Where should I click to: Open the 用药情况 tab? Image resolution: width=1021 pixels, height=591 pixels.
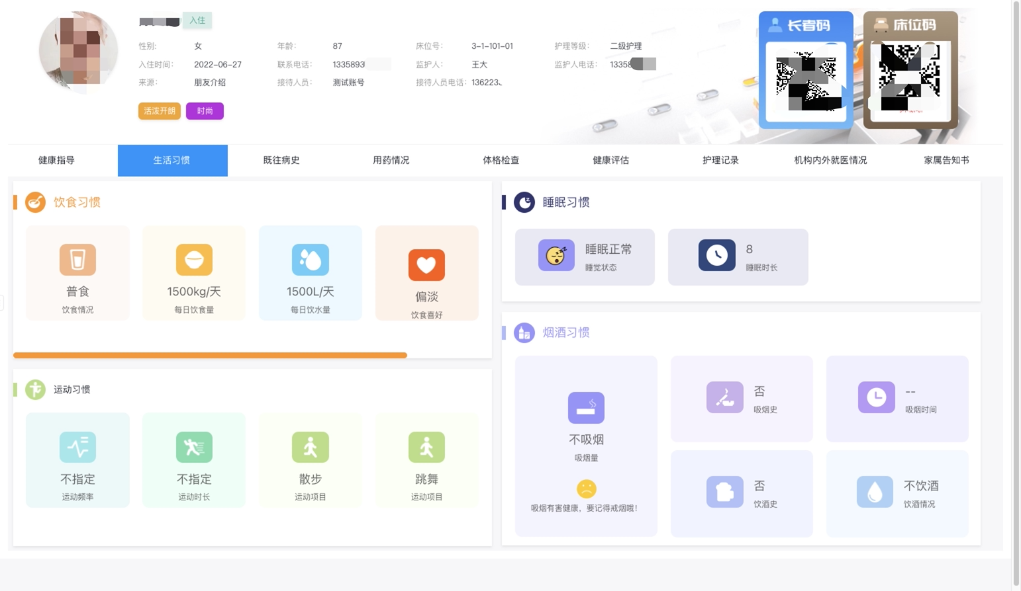tap(391, 160)
